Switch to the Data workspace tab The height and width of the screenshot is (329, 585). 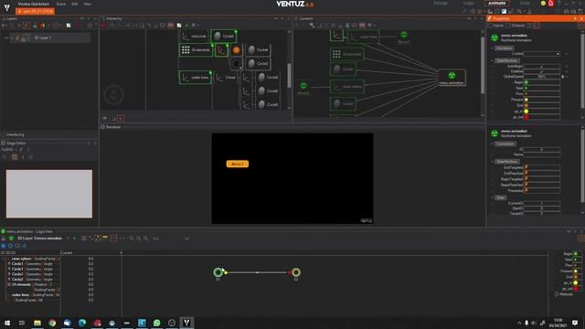point(525,4)
